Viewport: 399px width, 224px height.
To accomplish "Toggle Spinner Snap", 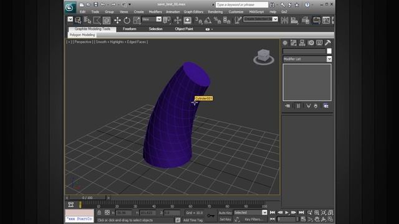I will pos(226,20).
